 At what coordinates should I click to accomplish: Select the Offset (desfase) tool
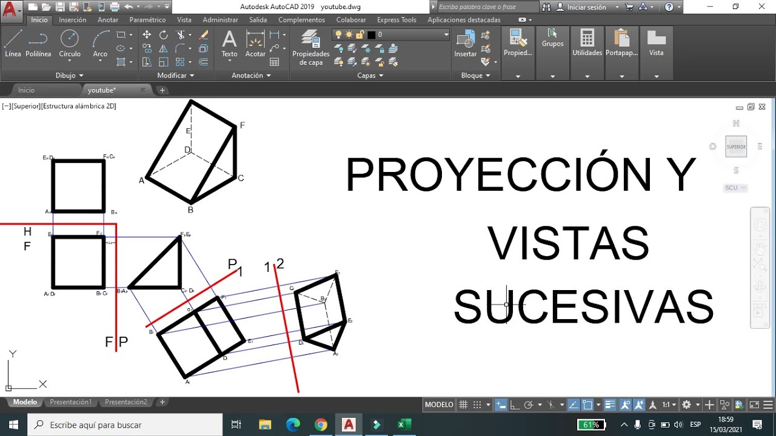203,62
